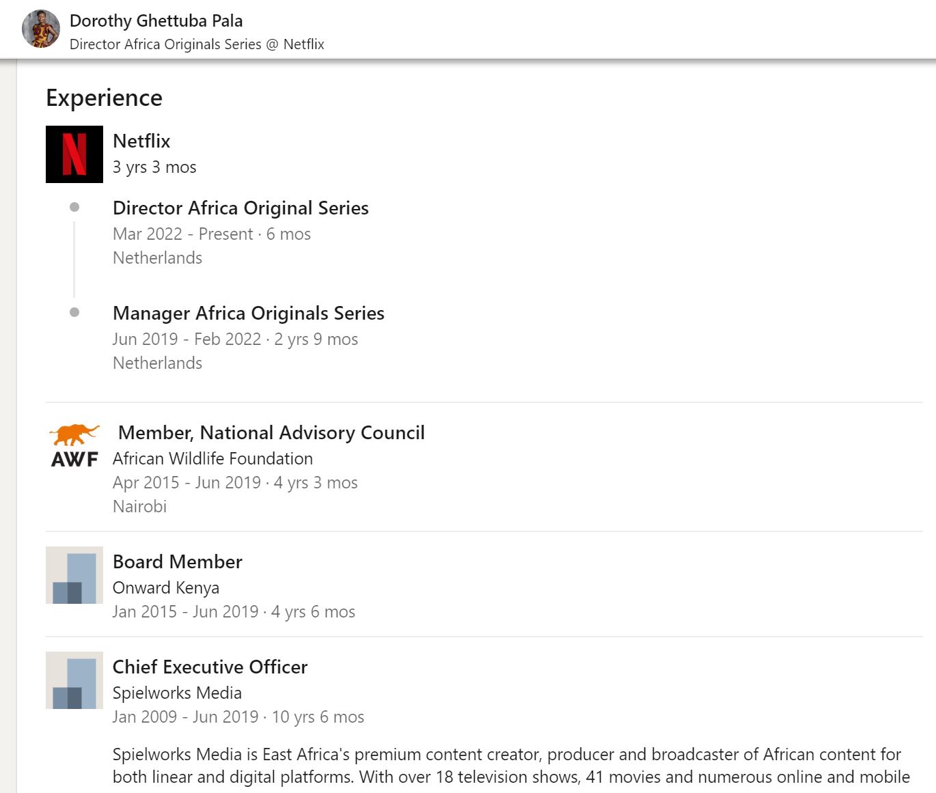
Task: Click the Spielworks Media description paragraph
Action: [511, 766]
